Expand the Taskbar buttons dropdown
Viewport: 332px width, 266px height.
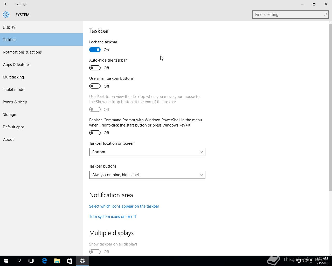pyautogui.click(x=147, y=175)
